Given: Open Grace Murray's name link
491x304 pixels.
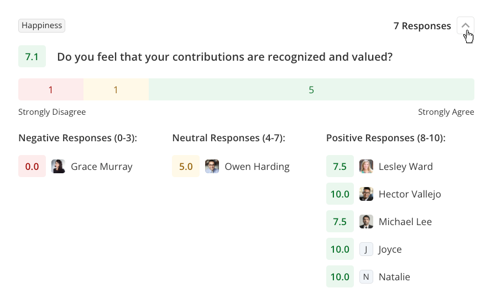Looking at the screenshot, I should 102,167.
